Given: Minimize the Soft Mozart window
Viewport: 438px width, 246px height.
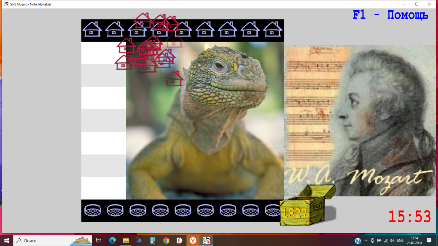Looking at the screenshot, I should click(x=404, y=4).
